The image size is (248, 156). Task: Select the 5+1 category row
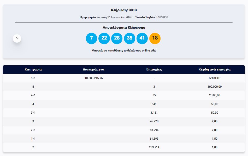(x=33, y=78)
